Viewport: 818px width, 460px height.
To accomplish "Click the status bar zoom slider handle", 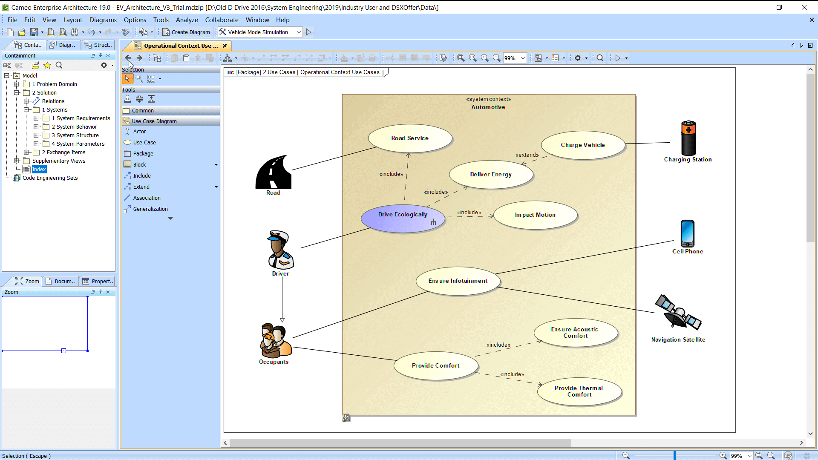I will click(674, 456).
